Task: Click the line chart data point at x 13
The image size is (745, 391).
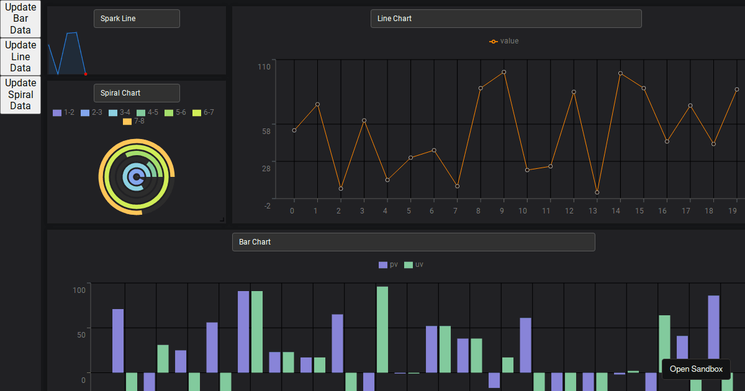Action: [597, 192]
